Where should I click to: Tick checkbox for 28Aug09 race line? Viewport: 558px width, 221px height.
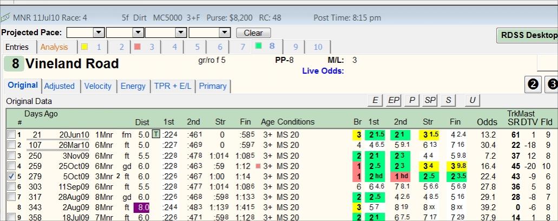(11, 197)
